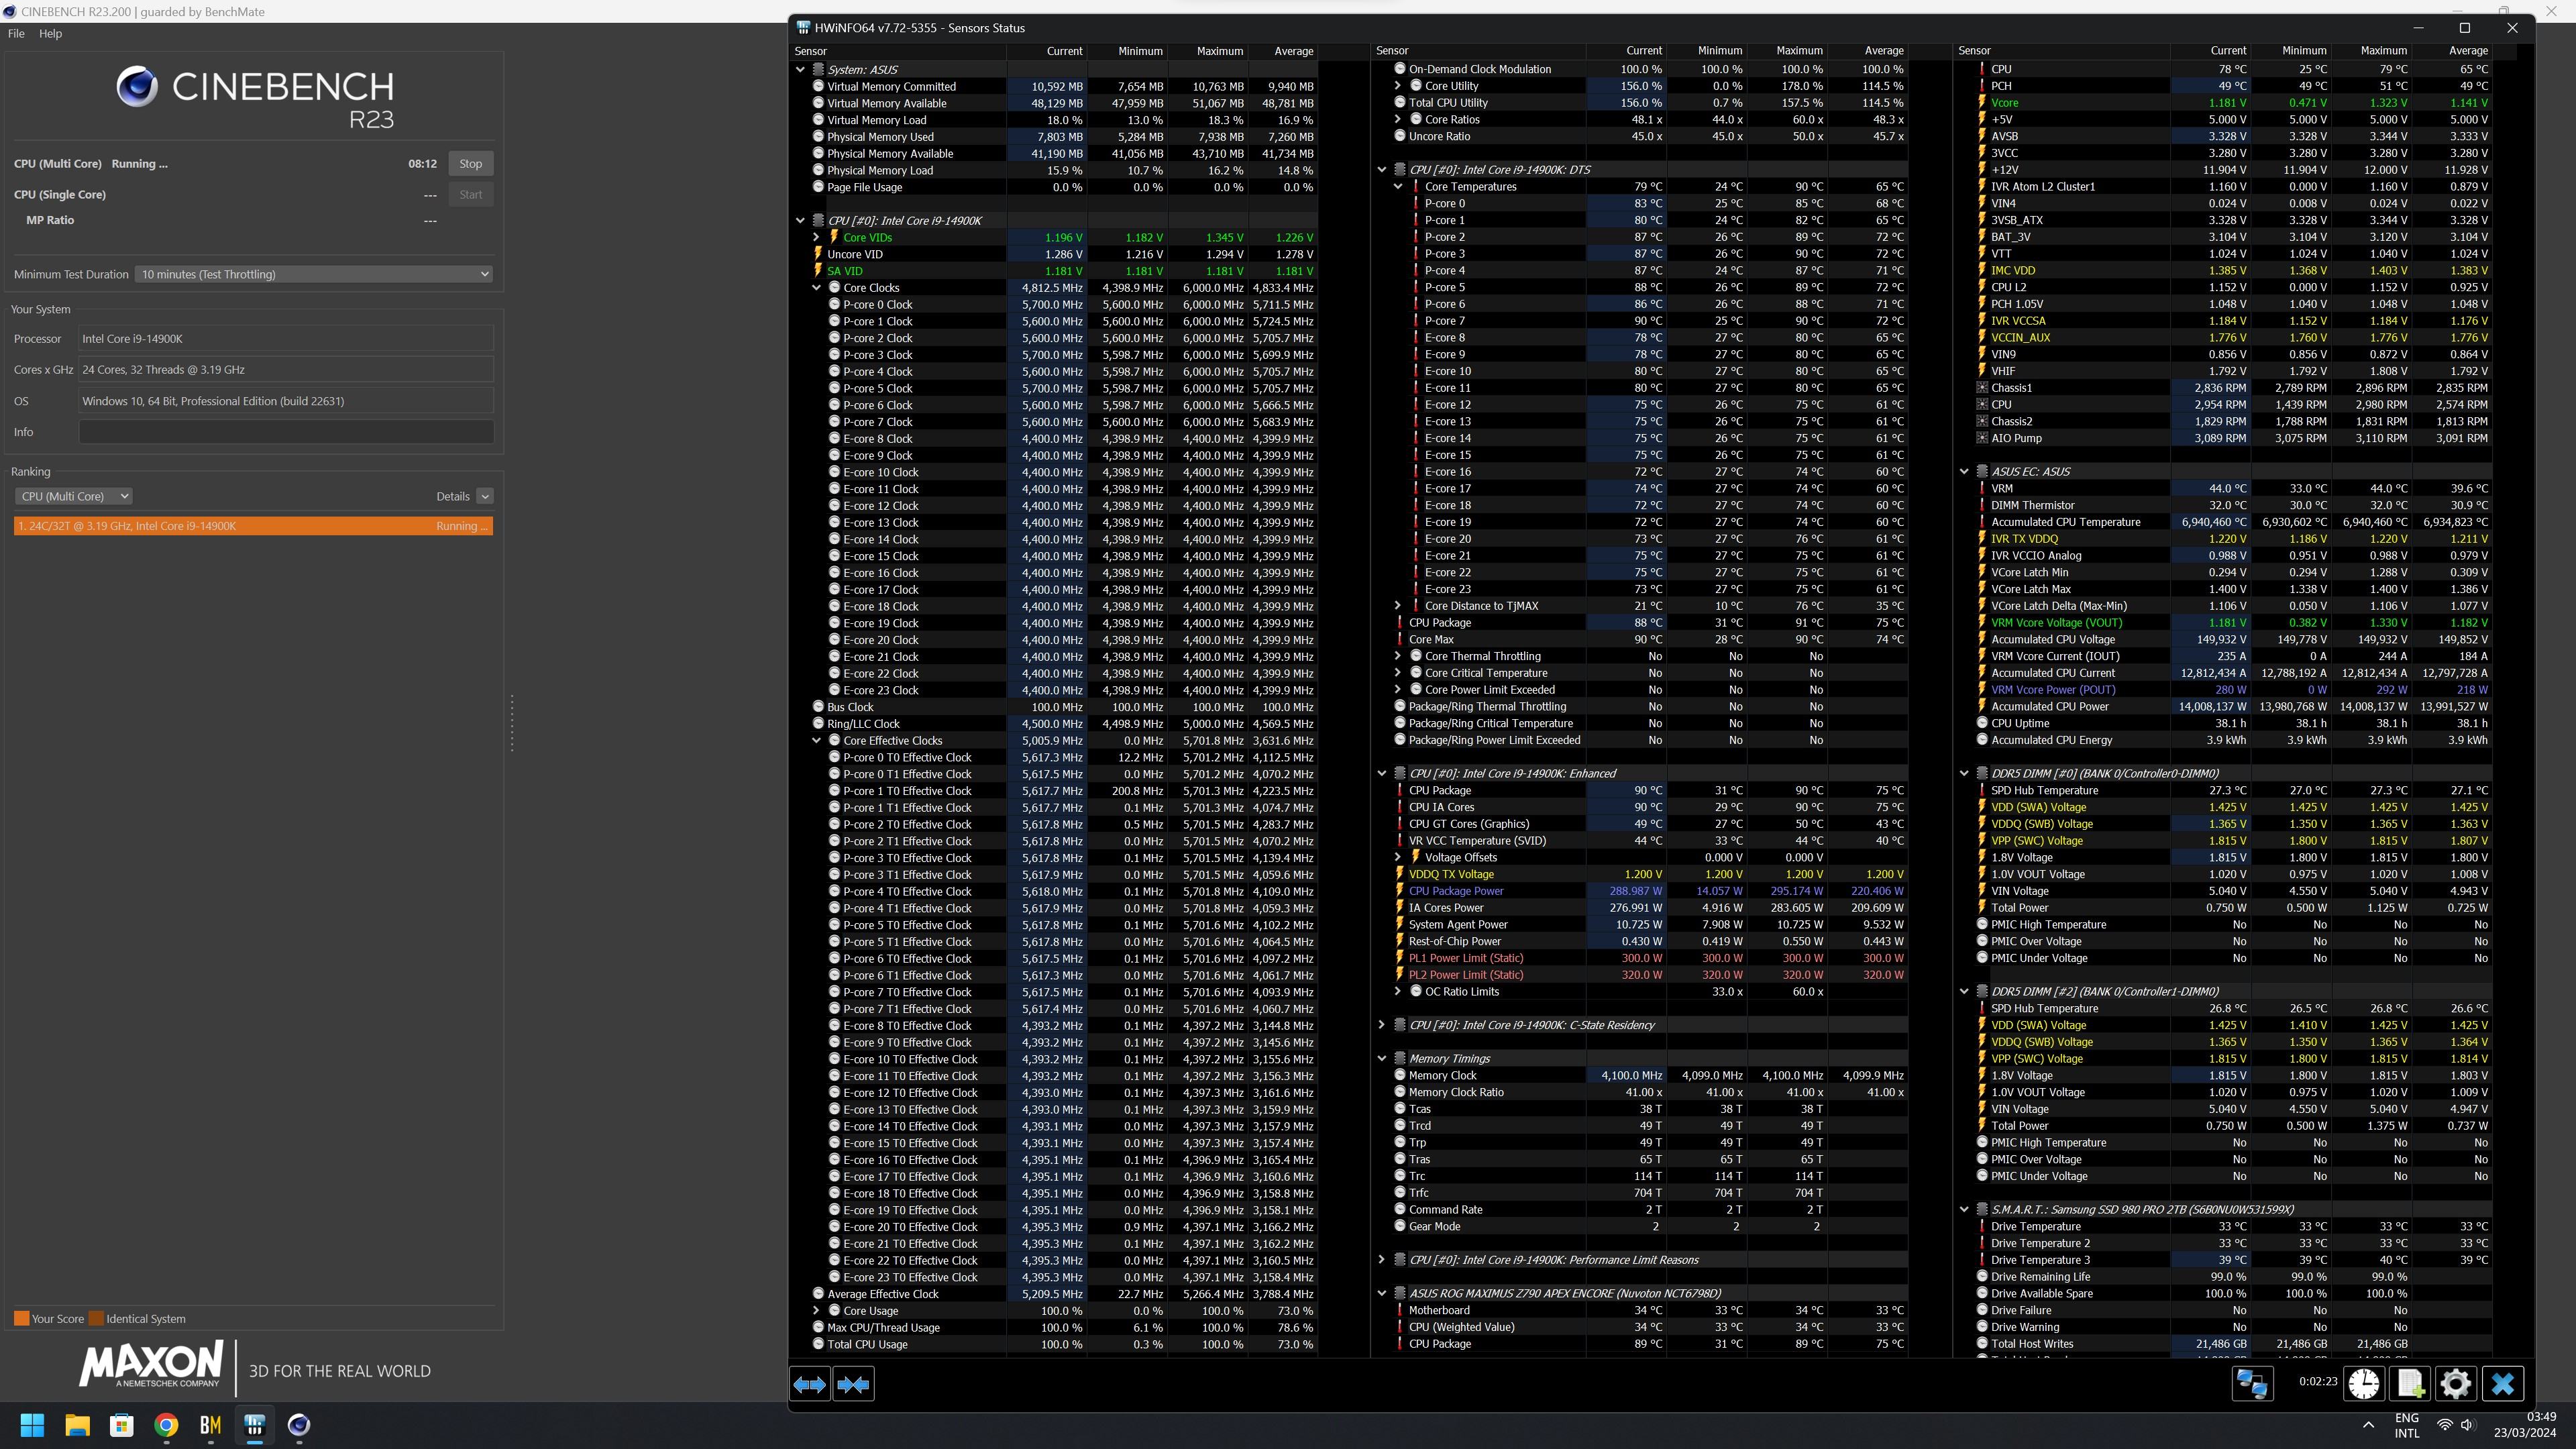This screenshot has width=2576, height=1449.
Task: Open the ranking Details dropdown arrow
Action: (485, 496)
